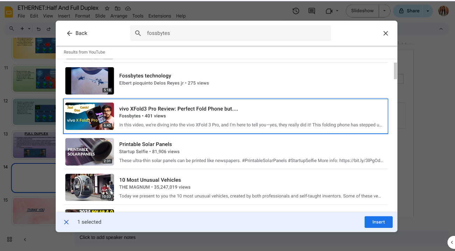455x251 pixels.
Task: Show all comments
Action: [x=311, y=11]
